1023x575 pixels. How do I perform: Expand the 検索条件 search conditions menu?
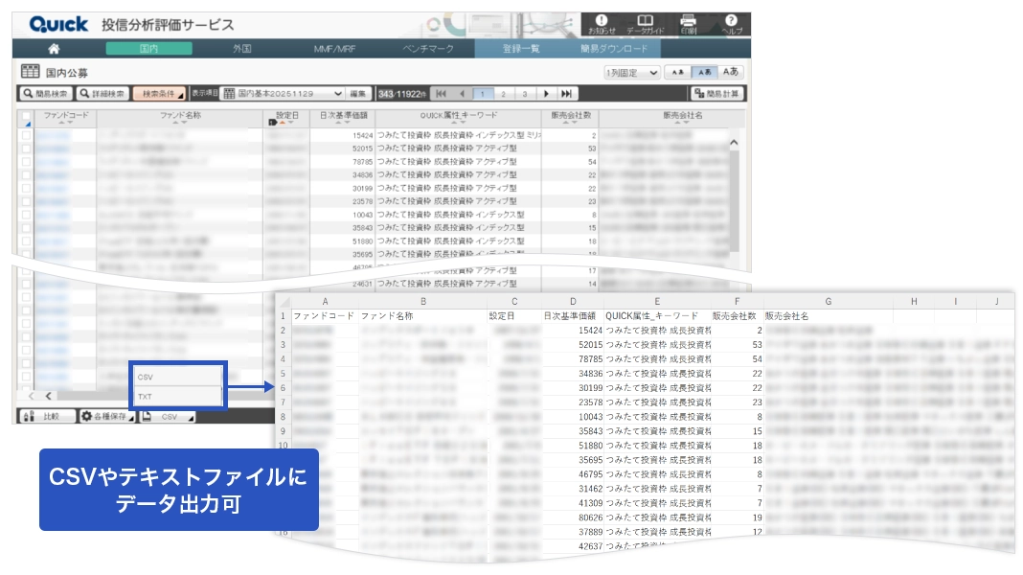pos(159,94)
